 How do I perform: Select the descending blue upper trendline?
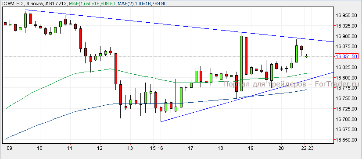[179, 26]
